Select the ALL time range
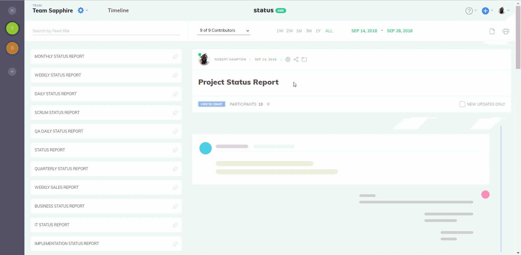The height and width of the screenshot is (255, 521). coord(329,31)
